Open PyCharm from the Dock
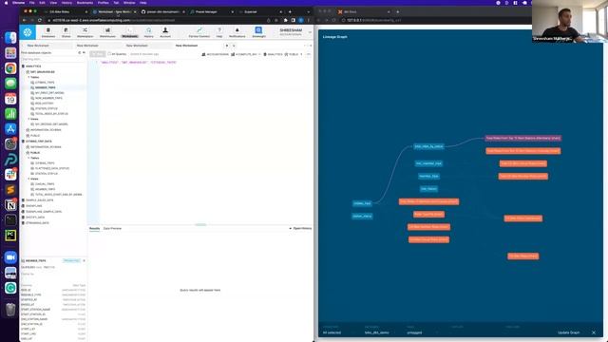This screenshot has width=608, height=342. click(x=10, y=236)
